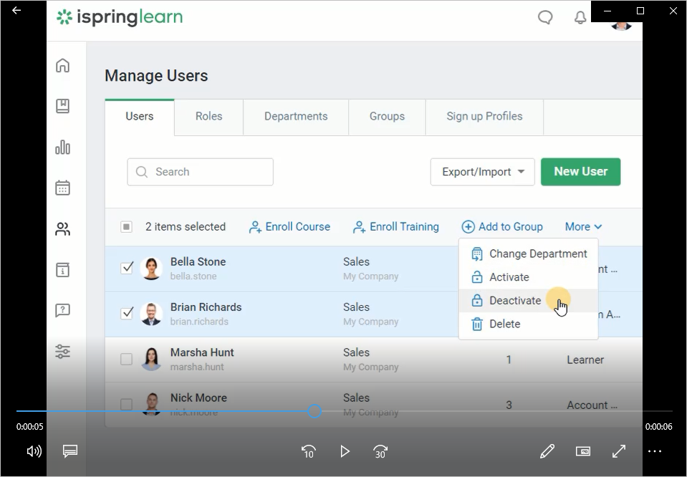
Task: Open the courses book icon in sidebar
Action: [62, 106]
